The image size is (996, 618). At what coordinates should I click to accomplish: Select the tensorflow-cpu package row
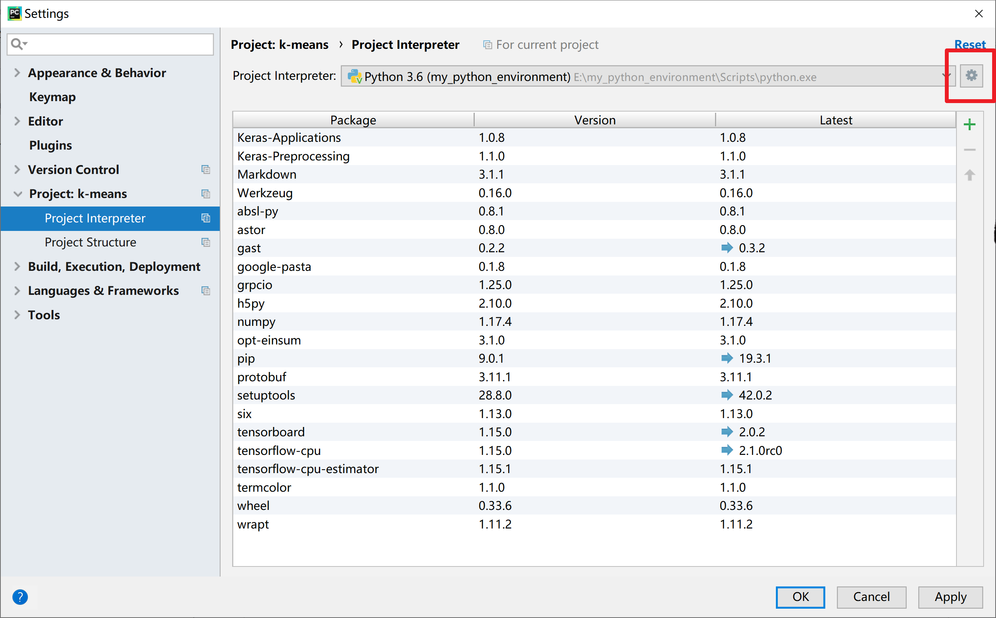coord(279,450)
